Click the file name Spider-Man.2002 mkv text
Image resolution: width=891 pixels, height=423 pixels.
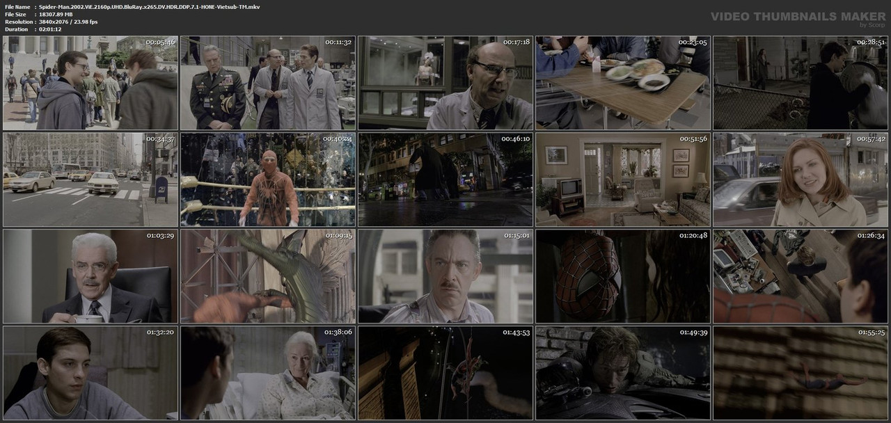pyautogui.click(x=150, y=6)
